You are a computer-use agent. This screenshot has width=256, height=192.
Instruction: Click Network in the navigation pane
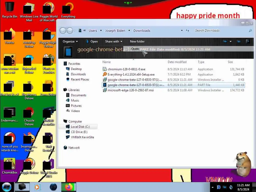pyautogui.click(x=72, y=147)
